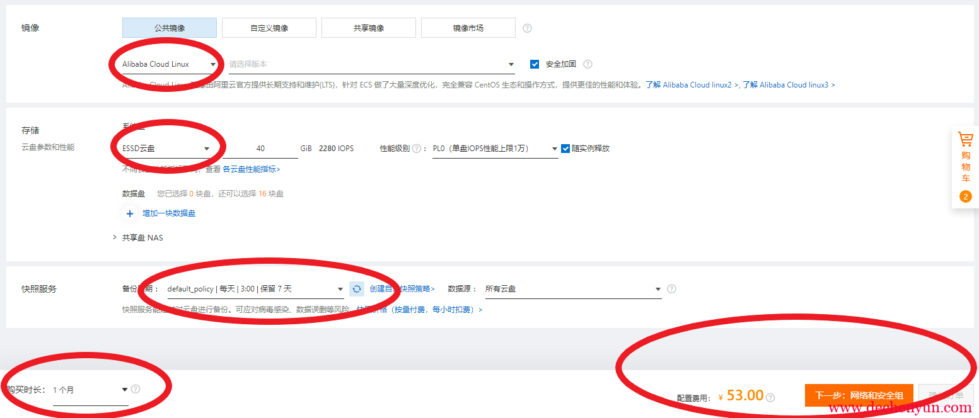This screenshot has width=979, height=418.
Task: Click the 2280 IOPS value text
Action: 336,149
